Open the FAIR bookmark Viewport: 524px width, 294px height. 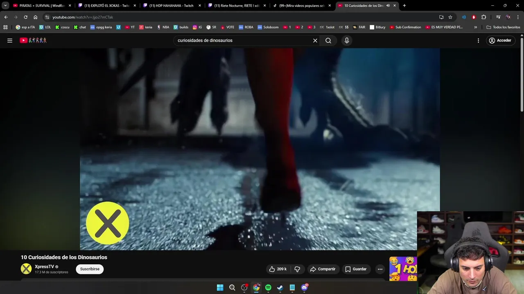pos(359,27)
